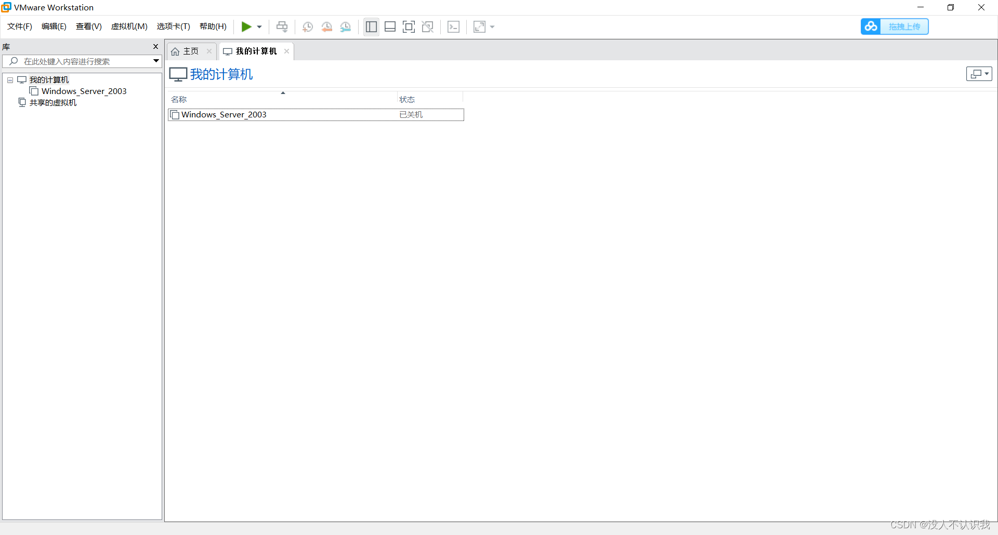Viewport: 998px width, 535px height.
Task: Click the 拖拽上传 upload button
Action: pos(904,26)
